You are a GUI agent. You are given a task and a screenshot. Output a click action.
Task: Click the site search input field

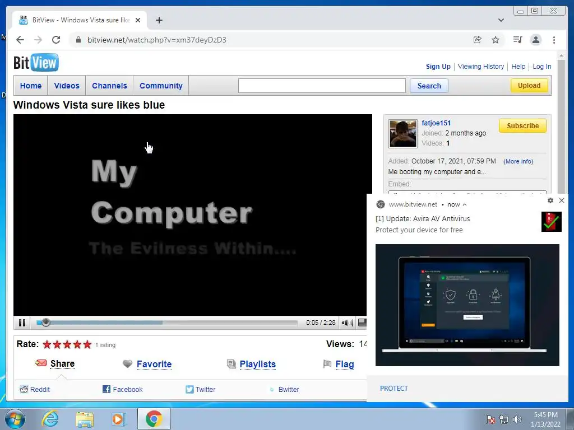click(322, 86)
